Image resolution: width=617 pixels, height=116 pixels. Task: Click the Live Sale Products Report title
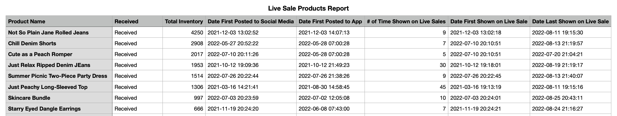308,8
